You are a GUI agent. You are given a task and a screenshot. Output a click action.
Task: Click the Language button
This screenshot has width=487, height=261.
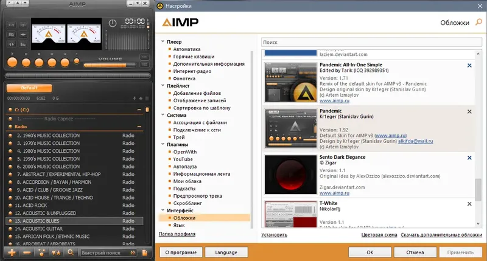tap(226, 252)
